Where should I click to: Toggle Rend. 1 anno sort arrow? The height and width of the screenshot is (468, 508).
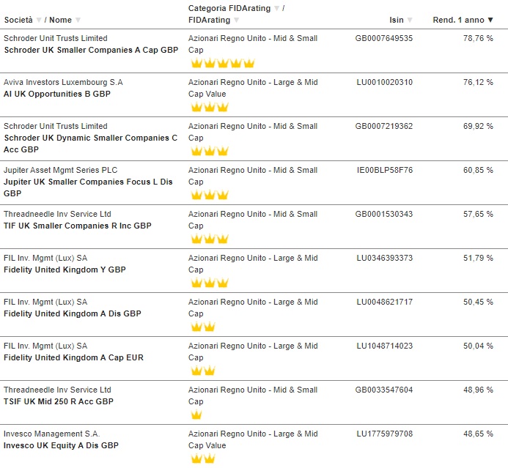(x=490, y=20)
